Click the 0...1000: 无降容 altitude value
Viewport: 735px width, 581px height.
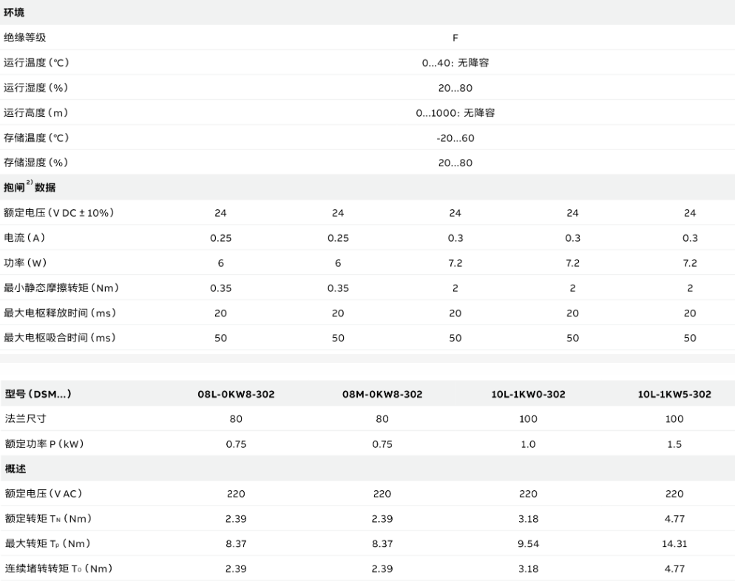click(x=455, y=113)
